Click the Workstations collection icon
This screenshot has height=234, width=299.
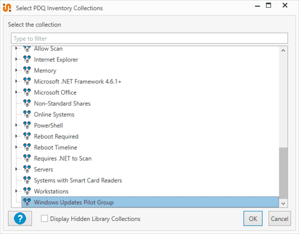[27, 191]
